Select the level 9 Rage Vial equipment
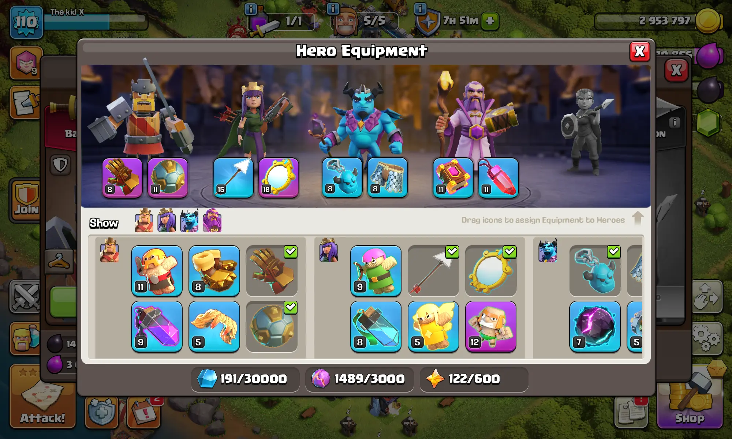 (x=157, y=327)
